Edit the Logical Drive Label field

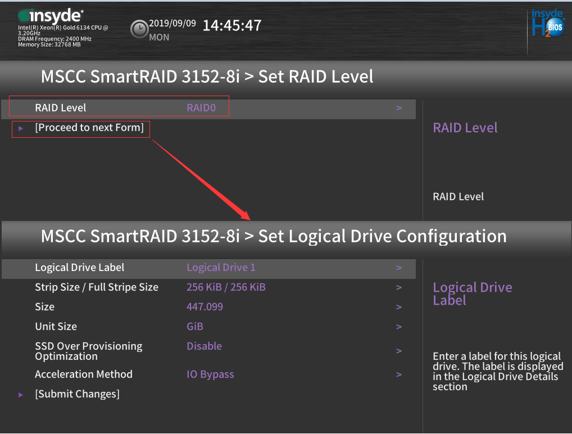pyautogui.click(x=208, y=269)
